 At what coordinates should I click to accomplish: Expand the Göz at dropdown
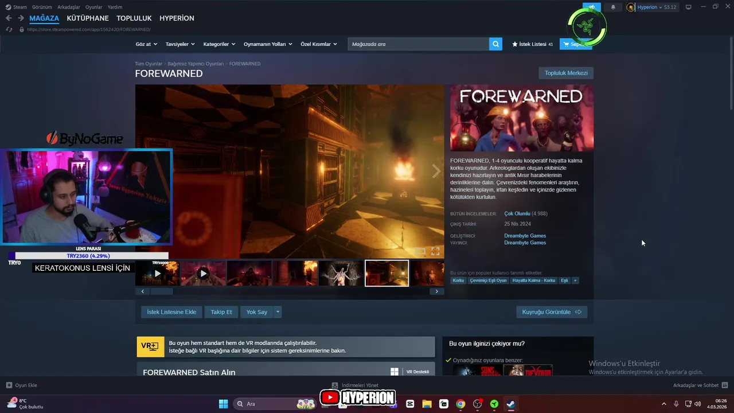(x=146, y=44)
